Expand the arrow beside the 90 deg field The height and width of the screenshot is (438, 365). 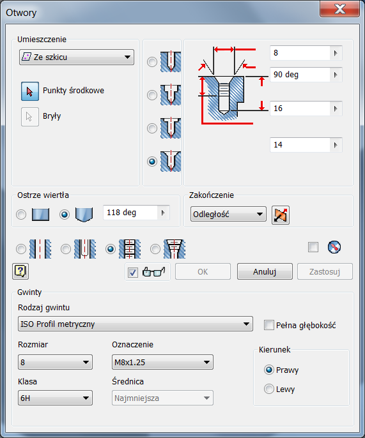coord(336,75)
